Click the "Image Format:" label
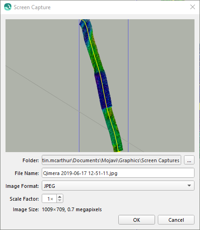The height and width of the screenshot is (230, 200). click(22, 186)
